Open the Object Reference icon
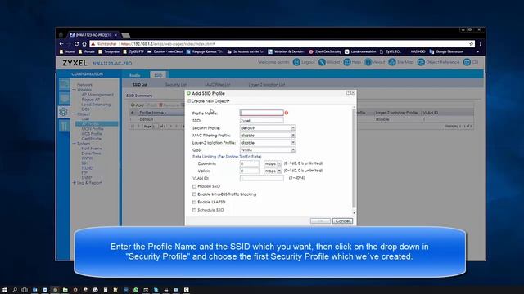This screenshot has width=524, height=294. 421,62
